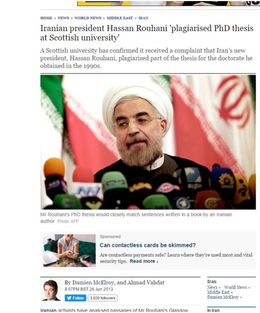The width and height of the screenshot is (260, 313).
Task: Select the IRAN breadcrumb link
Action: (143, 18)
